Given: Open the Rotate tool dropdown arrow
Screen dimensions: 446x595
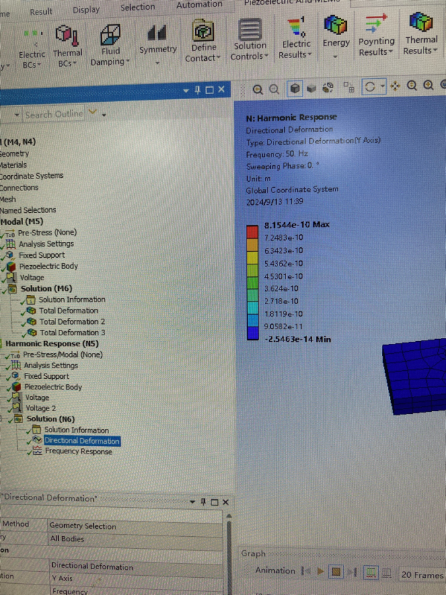Looking at the screenshot, I should click(383, 86).
